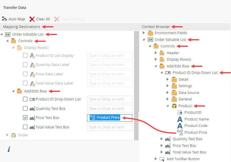The height and width of the screenshot is (162, 231).
Task: Check the Quantity Text Box checkbox
Action: pyautogui.click(x=25, y=108)
